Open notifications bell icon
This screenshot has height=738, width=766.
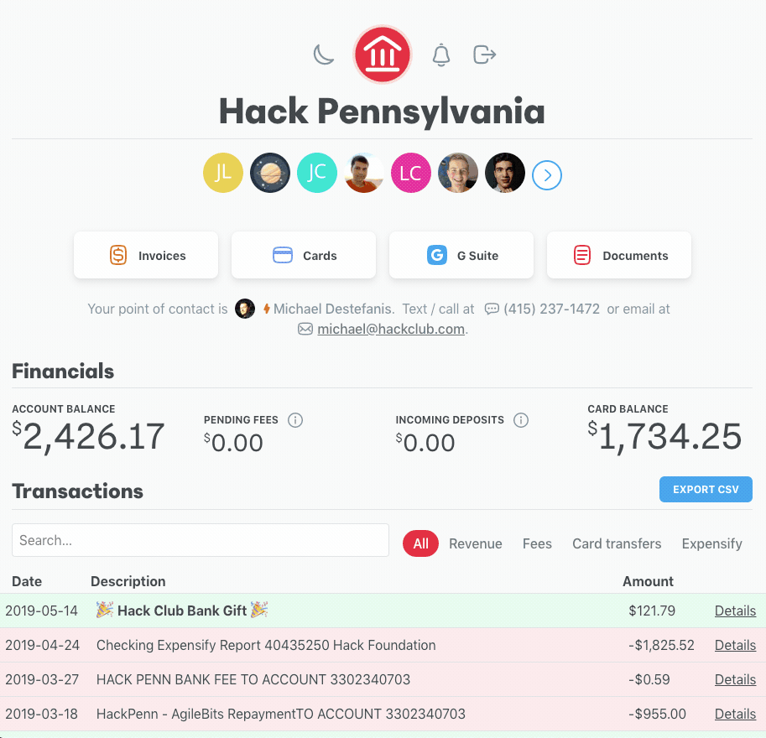click(x=441, y=55)
